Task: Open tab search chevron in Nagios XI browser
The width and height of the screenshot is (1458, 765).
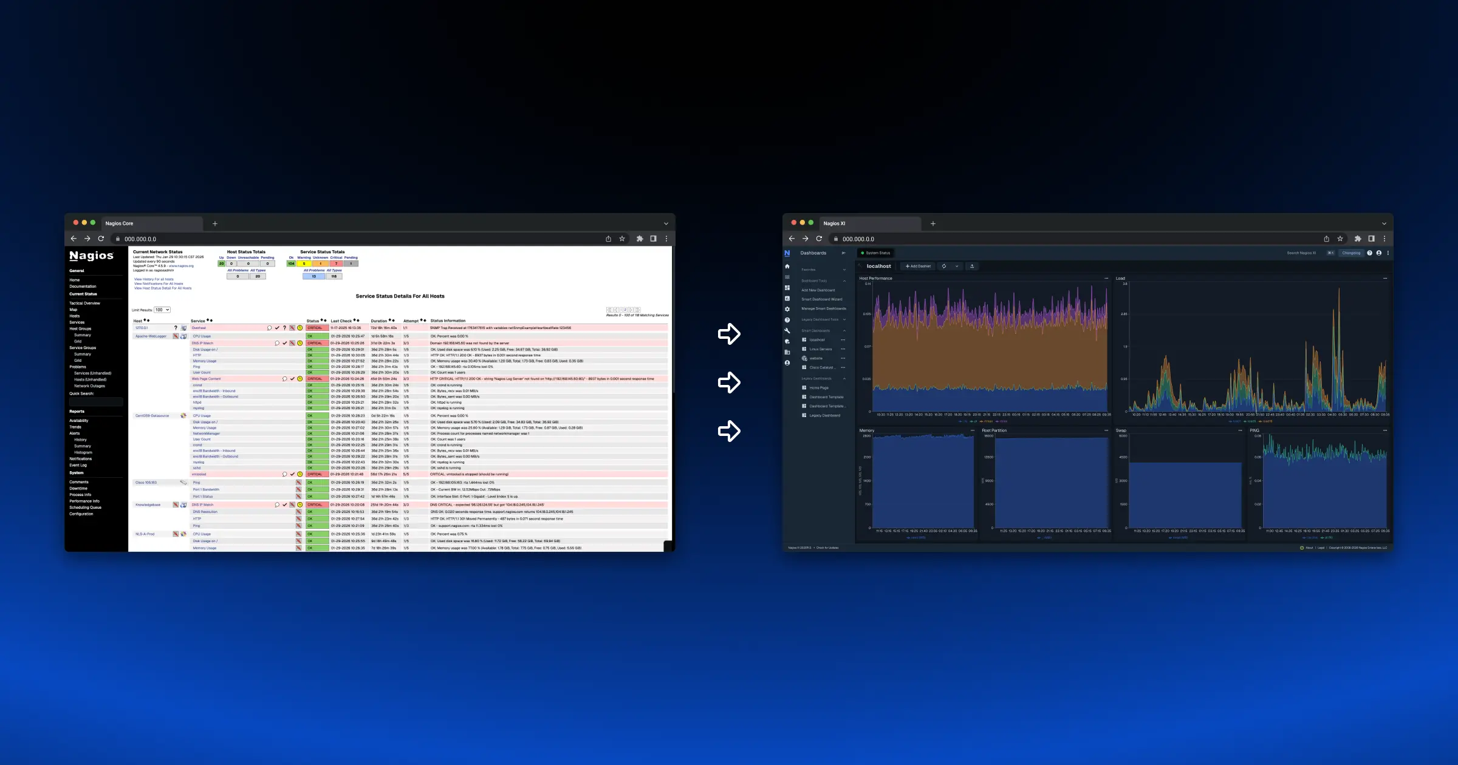Action: (x=1384, y=223)
